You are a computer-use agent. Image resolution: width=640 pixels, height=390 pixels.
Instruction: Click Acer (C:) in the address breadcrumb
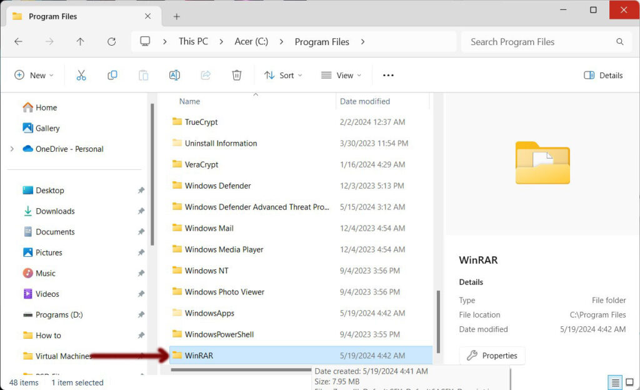(251, 42)
